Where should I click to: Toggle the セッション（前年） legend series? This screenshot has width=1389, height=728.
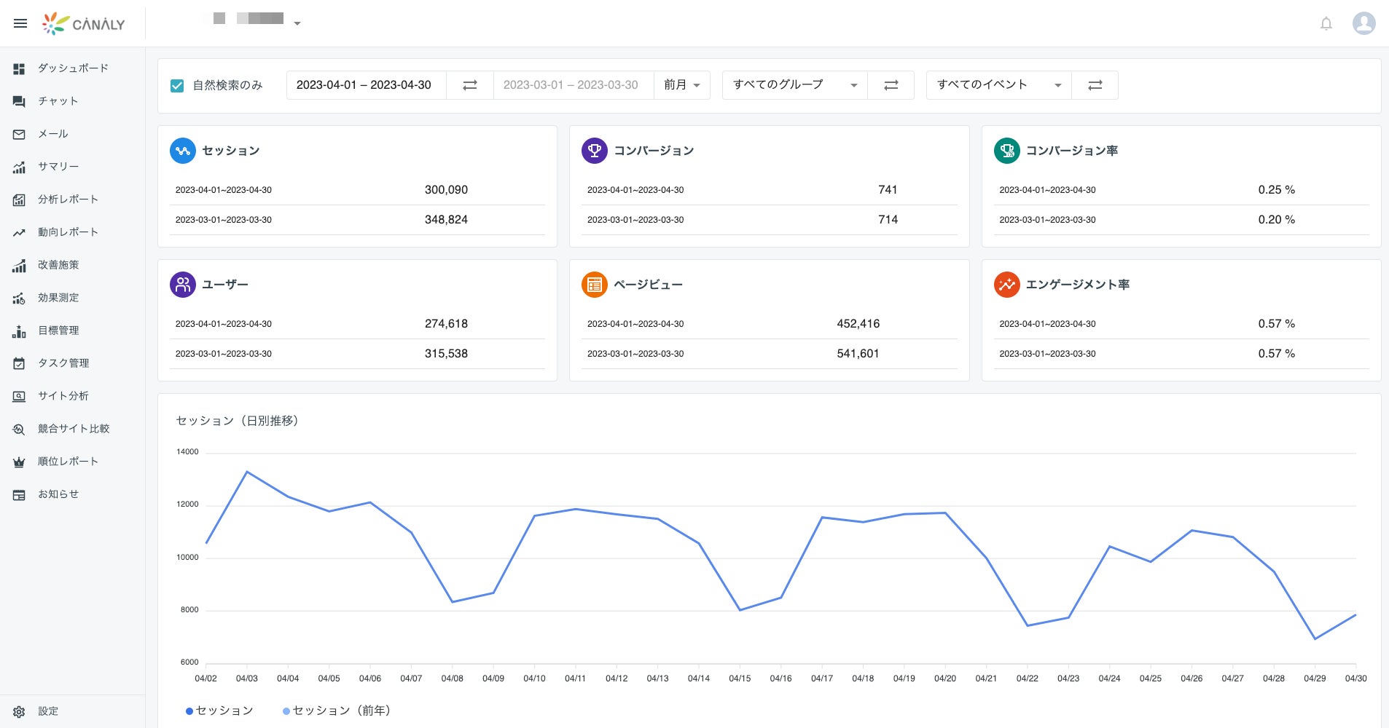(x=337, y=711)
